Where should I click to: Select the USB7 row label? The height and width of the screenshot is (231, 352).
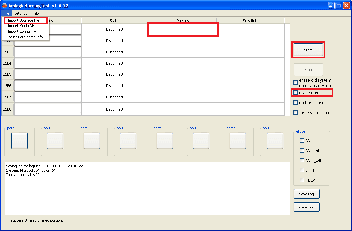[7, 97]
